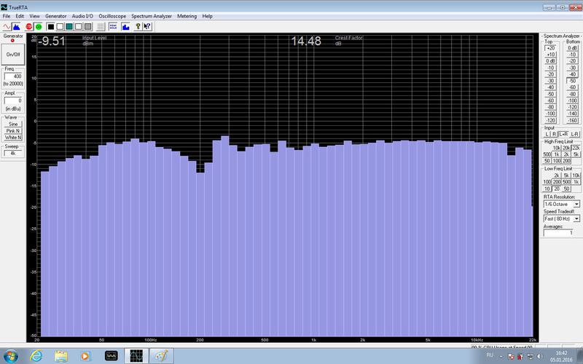Expand the RTA Resolution dropdown
Image resolution: width=583 pixels, height=364 pixels.
coord(576,205)
